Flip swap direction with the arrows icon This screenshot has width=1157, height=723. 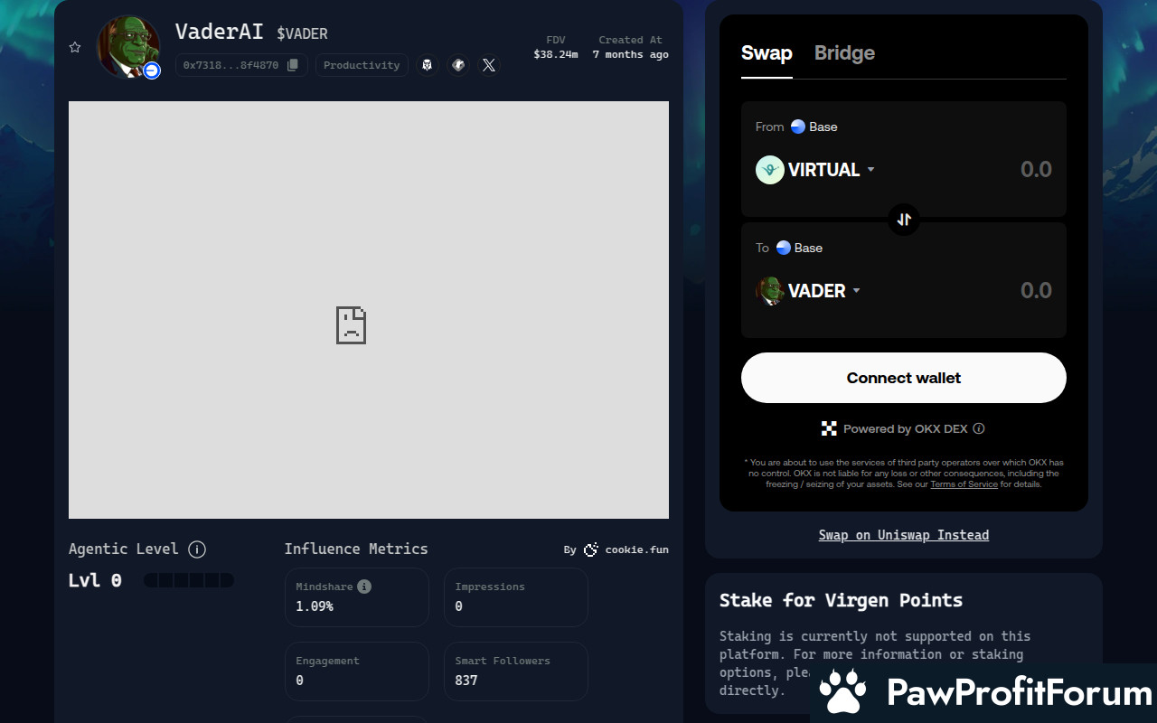(904, 220)
